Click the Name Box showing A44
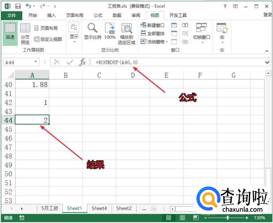 (18, 62)
